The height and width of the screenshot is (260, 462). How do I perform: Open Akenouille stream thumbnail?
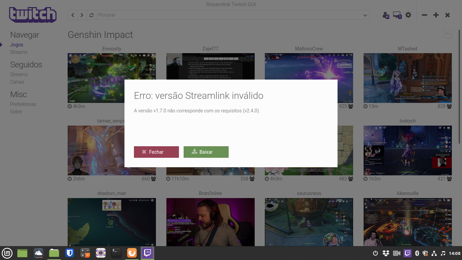click(x=408, y=222)
